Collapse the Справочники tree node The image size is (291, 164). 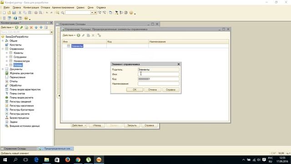[x=3, y=49]
